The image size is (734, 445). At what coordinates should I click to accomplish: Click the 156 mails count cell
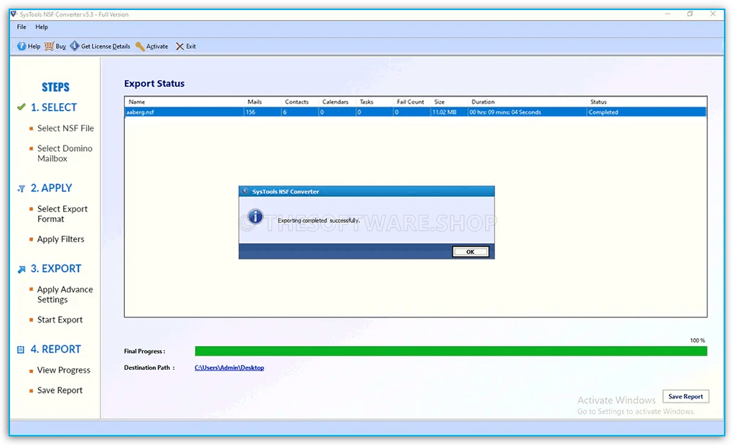pyautogui.click(x=263, y=113)
